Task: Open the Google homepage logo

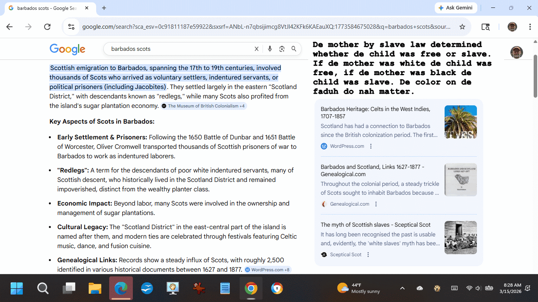Action: tap(67, 49)
